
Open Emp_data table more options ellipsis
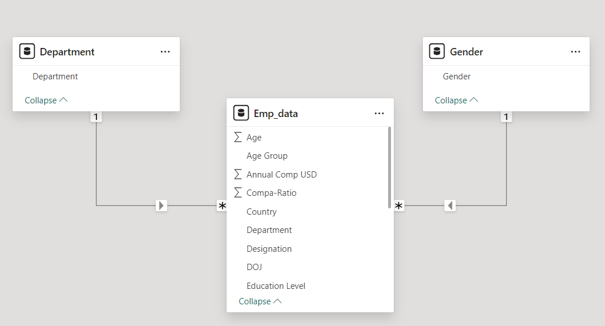379,113
